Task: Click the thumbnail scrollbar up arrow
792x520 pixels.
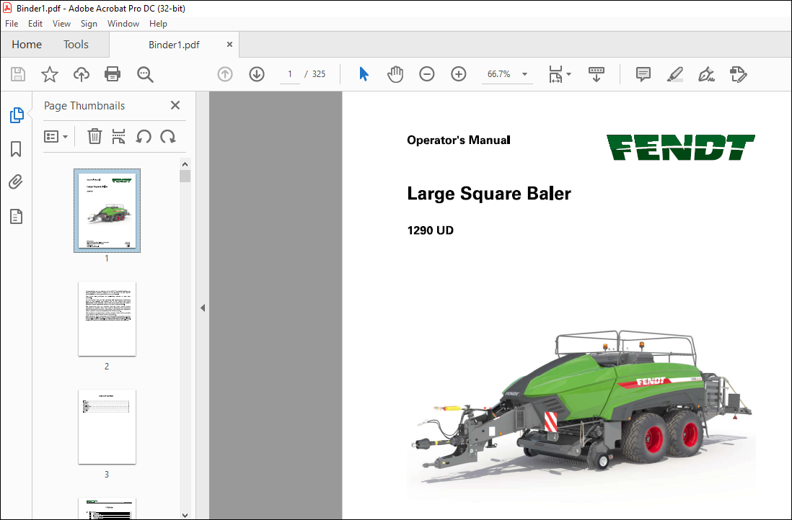Action: pyautogui.click(x=185, y=164)
